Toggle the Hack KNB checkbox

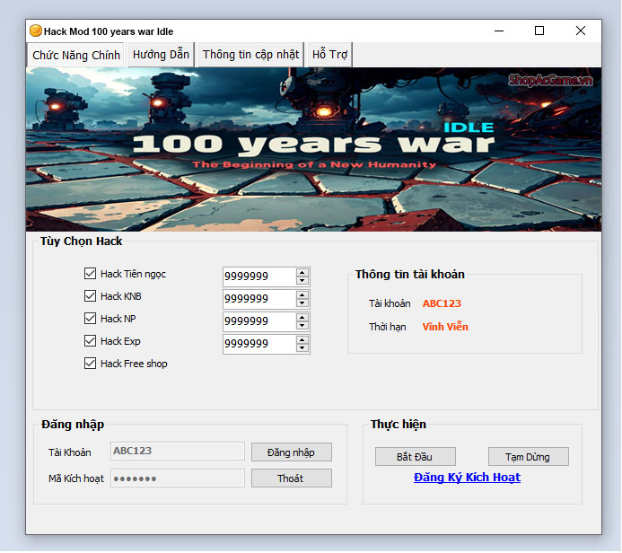click(x=90, y=296)
